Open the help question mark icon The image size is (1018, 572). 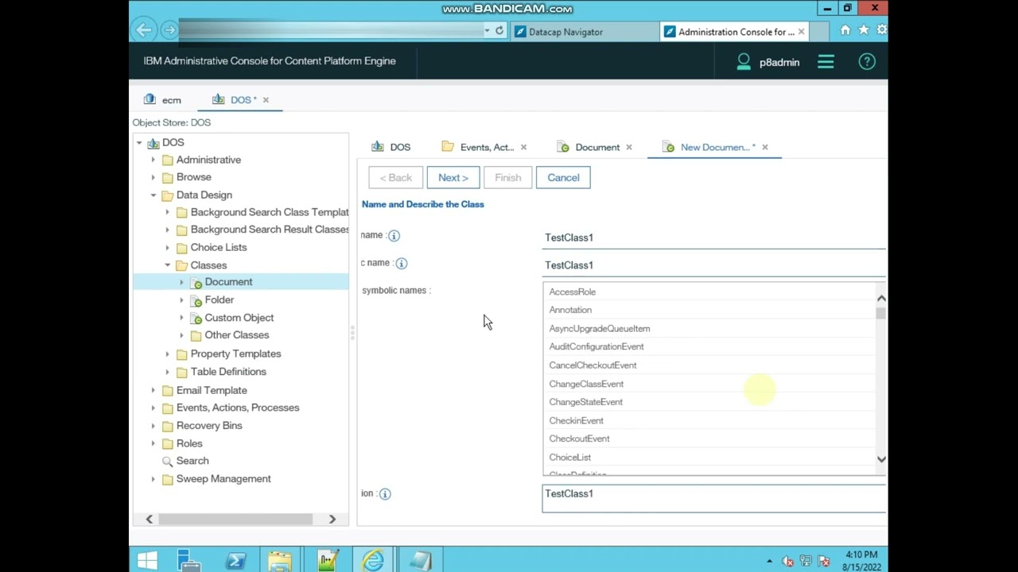pos(867,61)
